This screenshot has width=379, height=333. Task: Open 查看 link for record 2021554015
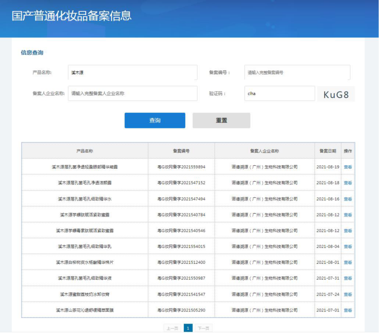coord(348,246)
